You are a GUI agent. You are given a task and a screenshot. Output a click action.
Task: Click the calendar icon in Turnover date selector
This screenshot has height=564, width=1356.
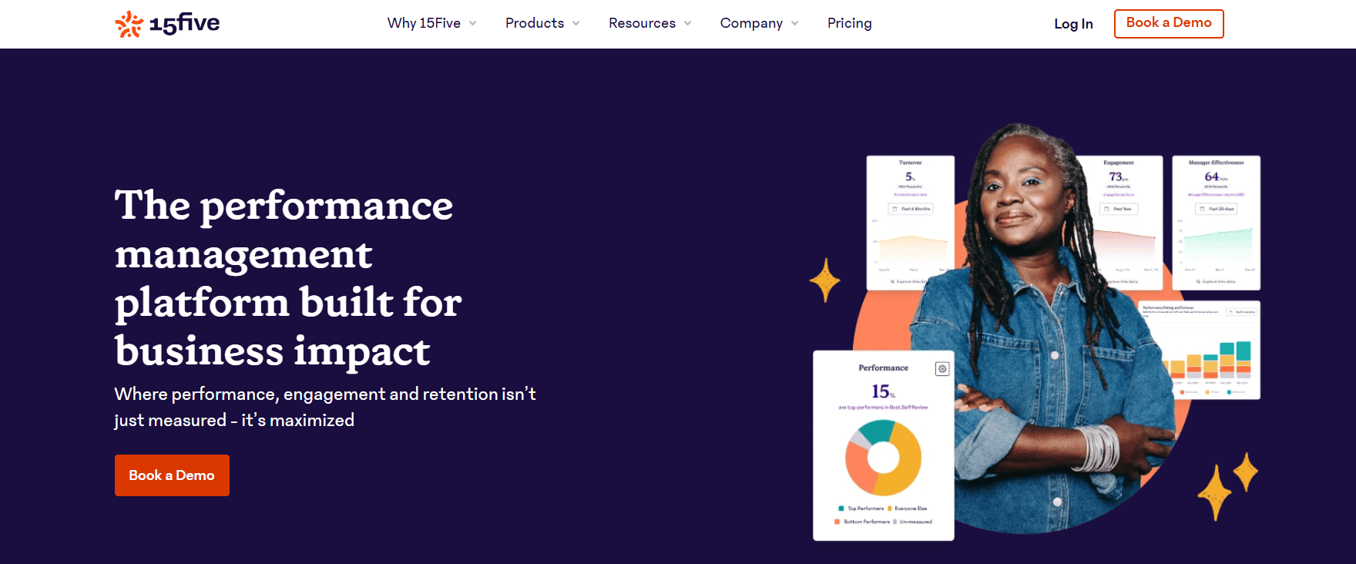[894, 209]
